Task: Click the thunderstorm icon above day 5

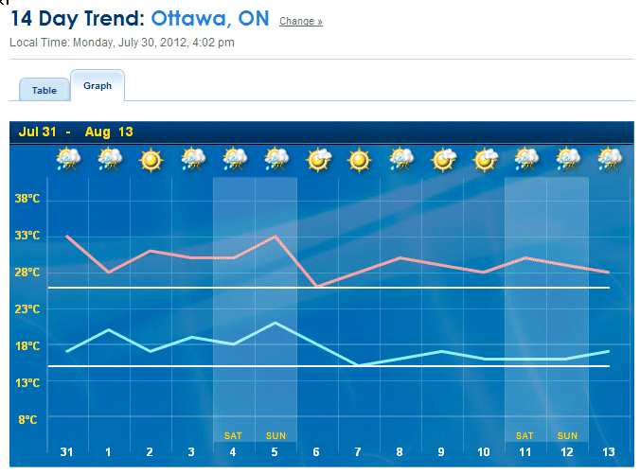Action: pos(276,159)
